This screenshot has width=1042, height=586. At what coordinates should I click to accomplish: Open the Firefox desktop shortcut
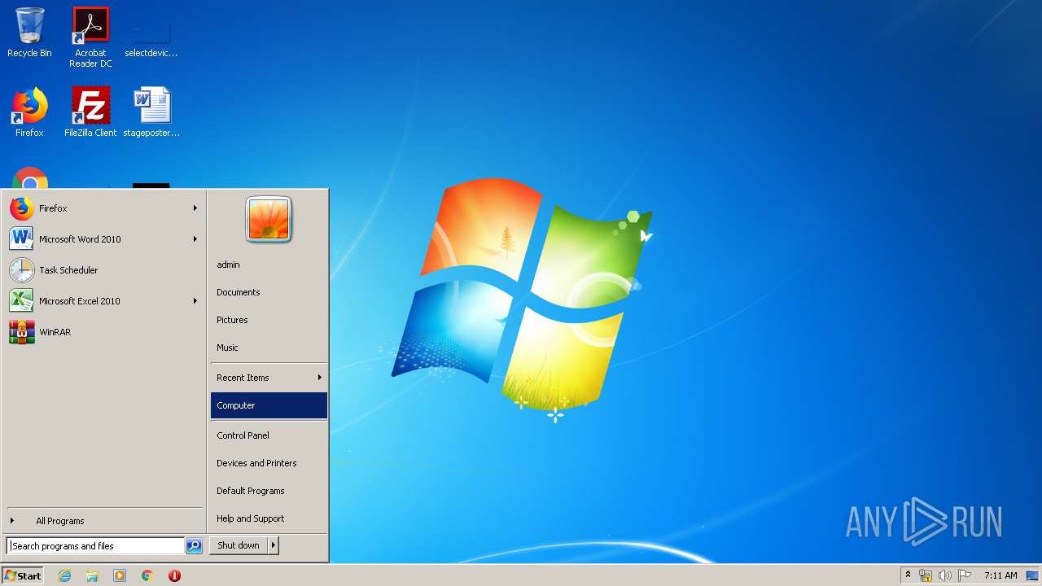[29, 112]
